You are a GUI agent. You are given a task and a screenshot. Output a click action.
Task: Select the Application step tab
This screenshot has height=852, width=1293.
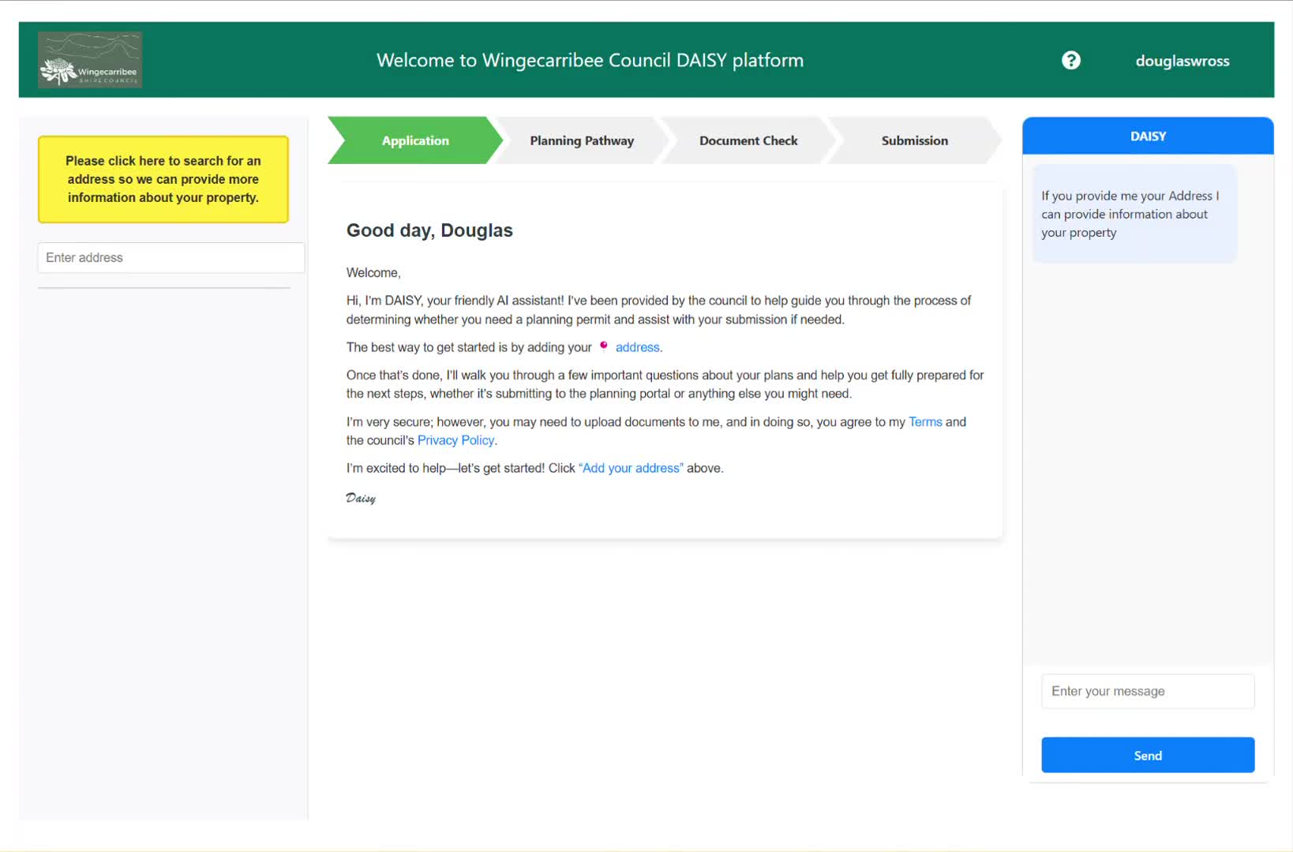(415, 140)
